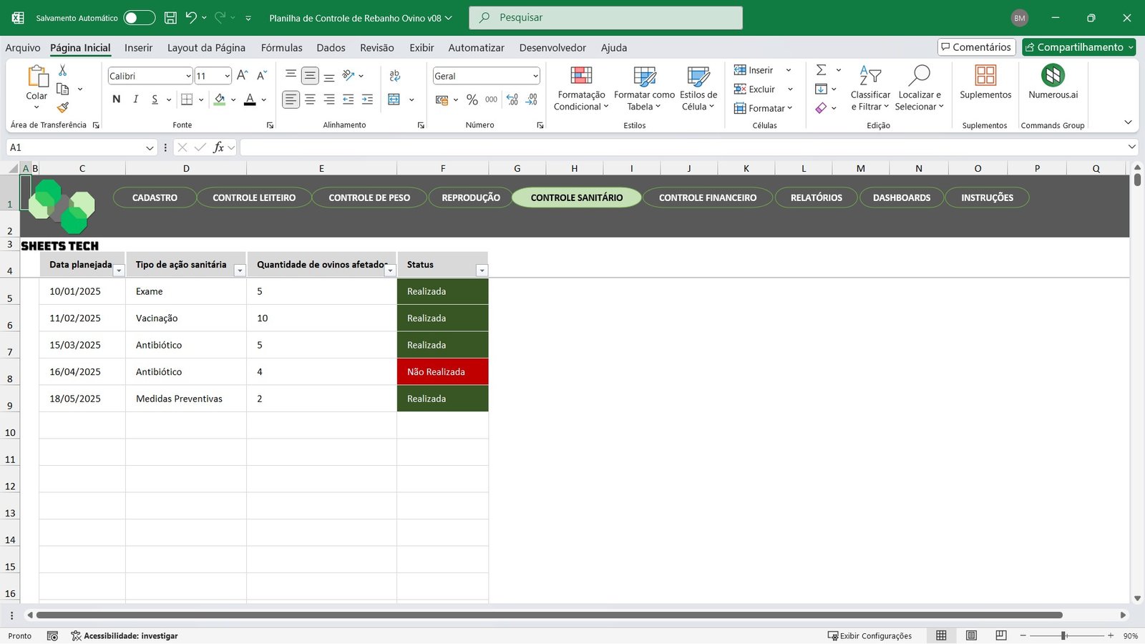
Task: Undo the last action
Action: click(191, 18)
